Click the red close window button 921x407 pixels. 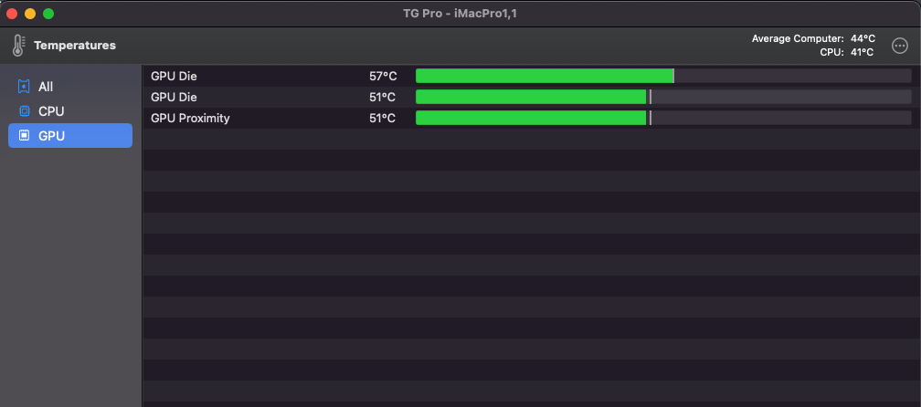pos(12,13)
